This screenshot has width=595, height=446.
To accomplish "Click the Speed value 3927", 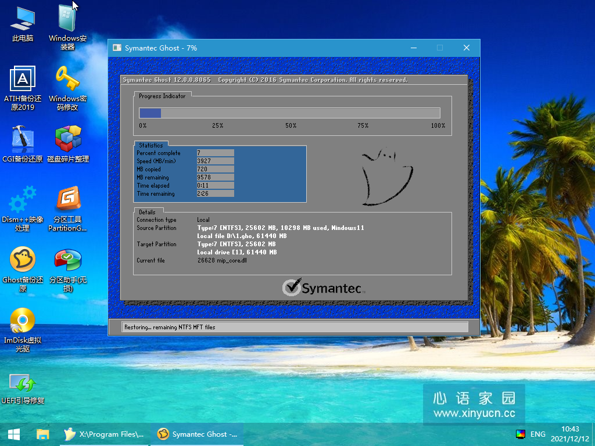I will click(215, 161).
